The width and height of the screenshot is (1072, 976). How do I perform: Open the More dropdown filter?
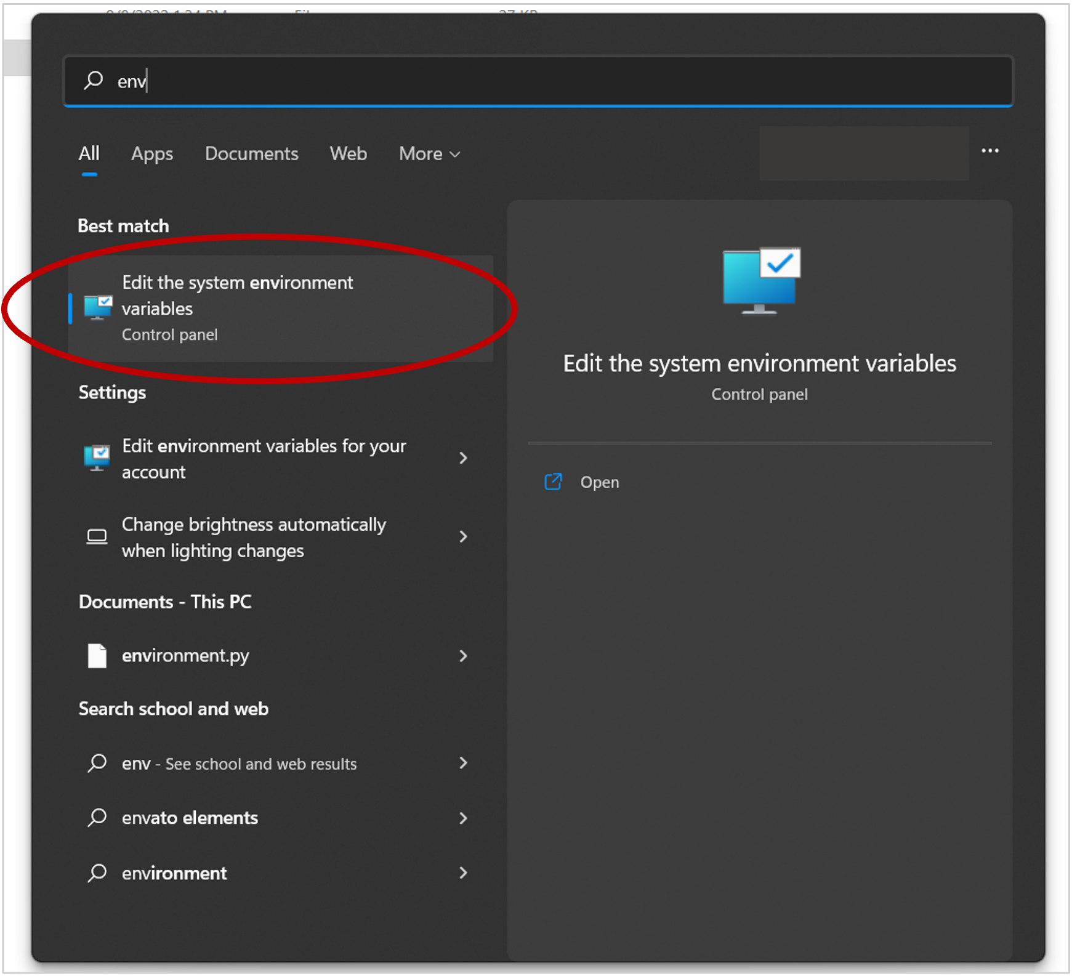[429, 153]
